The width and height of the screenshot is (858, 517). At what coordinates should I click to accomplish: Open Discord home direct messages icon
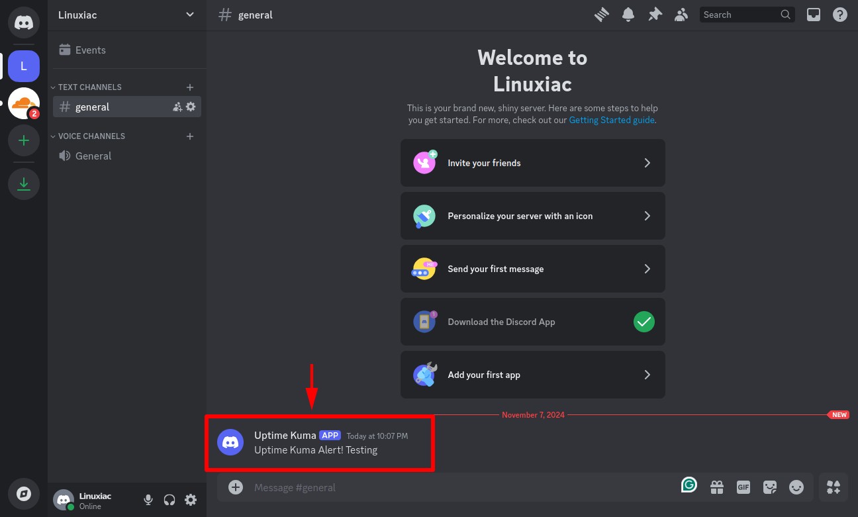coord(24,23)
